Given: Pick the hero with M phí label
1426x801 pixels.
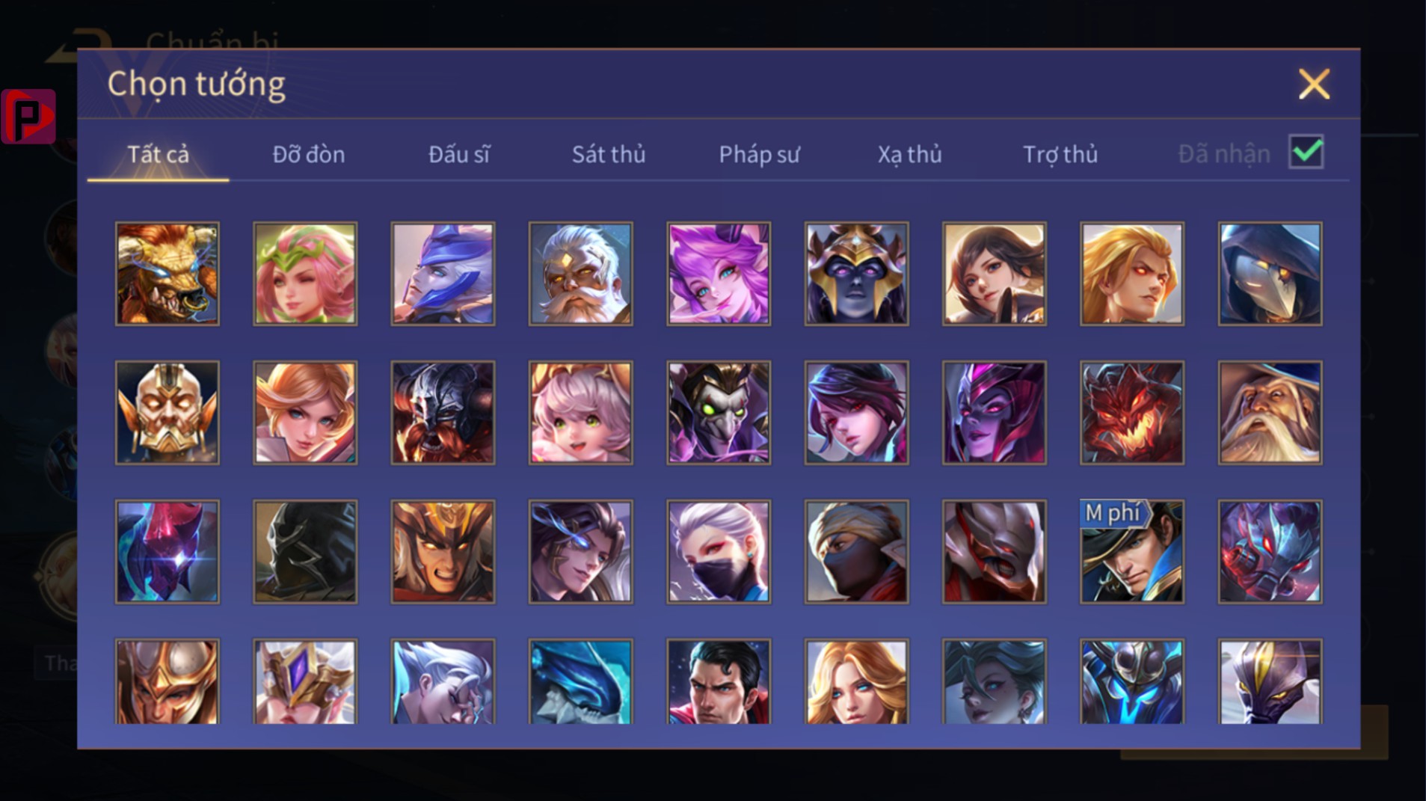Looking at the screenshot, I should 1132,552.
